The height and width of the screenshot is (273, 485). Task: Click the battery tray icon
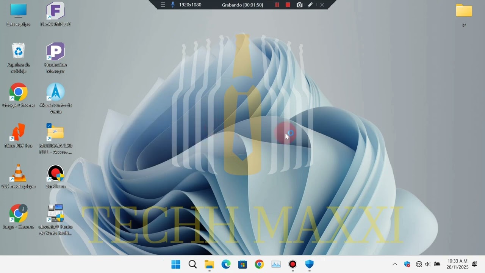(437, 264)
